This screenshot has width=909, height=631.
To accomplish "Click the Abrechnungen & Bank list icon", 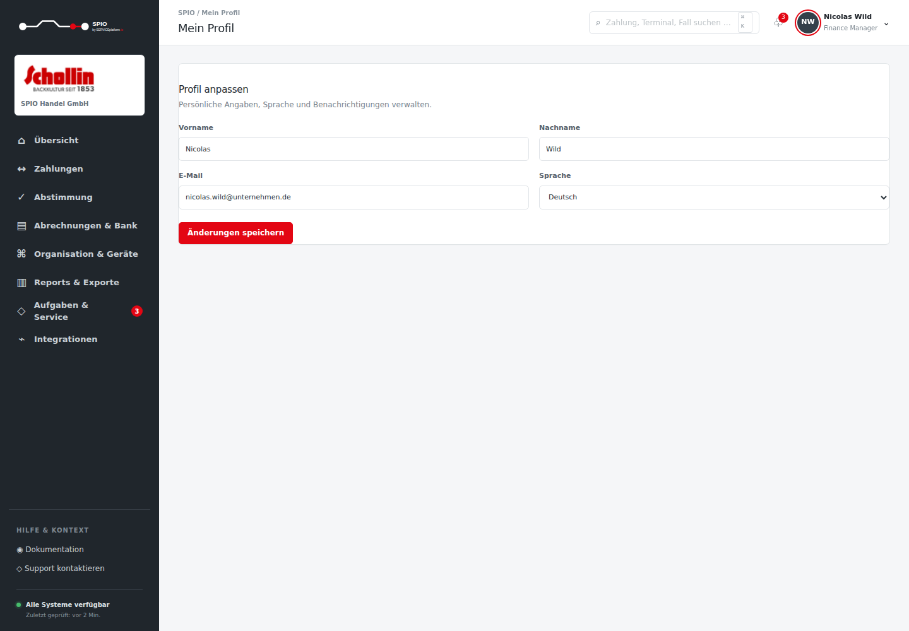I will point(21,226).
